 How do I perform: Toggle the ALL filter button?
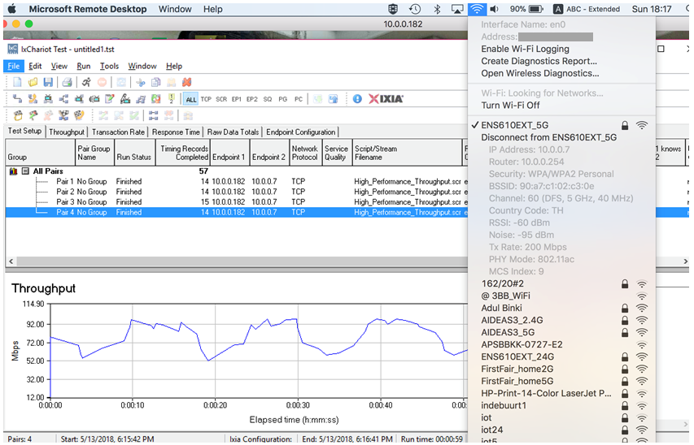tap(190, 99)
